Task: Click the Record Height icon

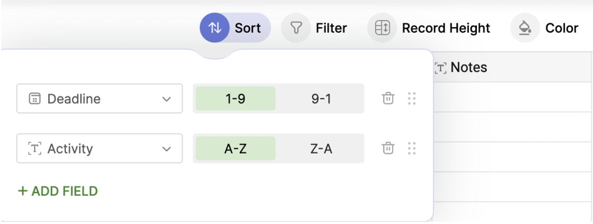Action: click(x=382, y=28)
